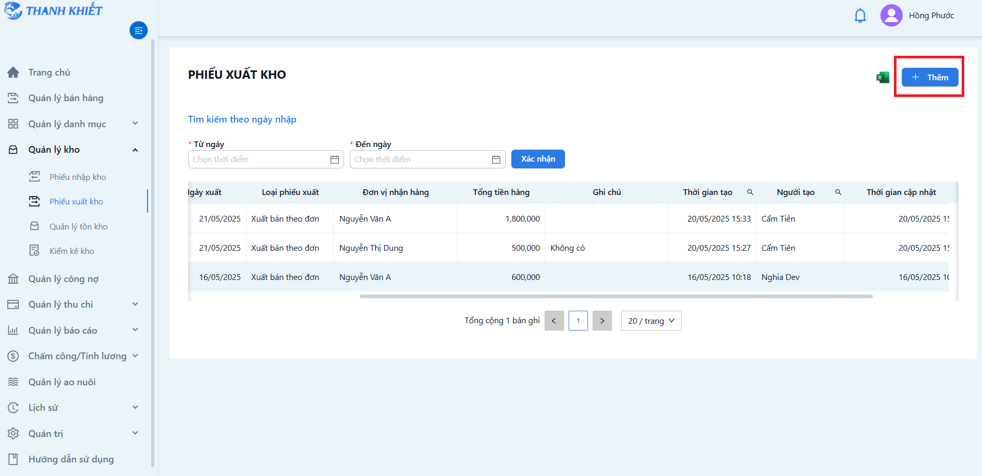Viewport: 982px width, 476px height.
Task: Open the user avatar for Hồng Phước
Action: (891, 16)
